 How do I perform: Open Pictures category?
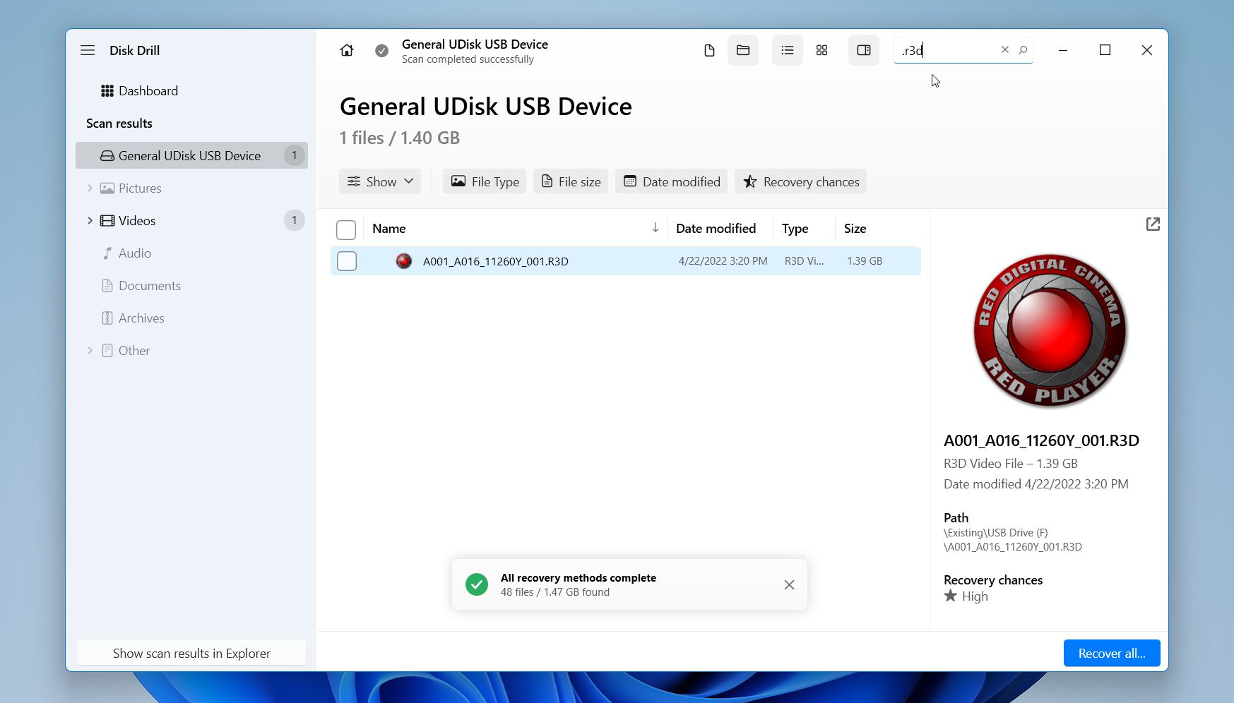coord(140,188)
